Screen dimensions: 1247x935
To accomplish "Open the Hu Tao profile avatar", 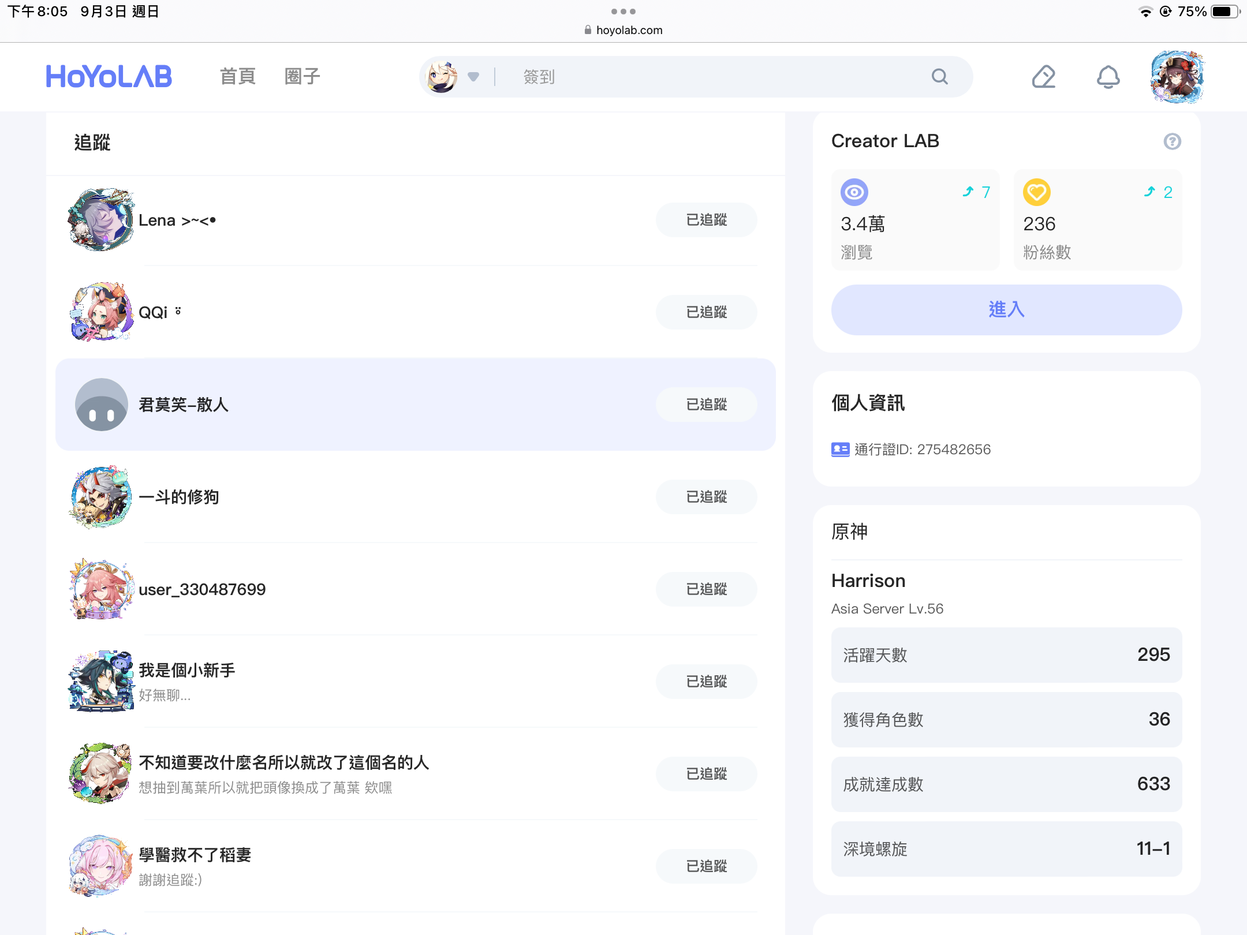I will pos(1177,77).
